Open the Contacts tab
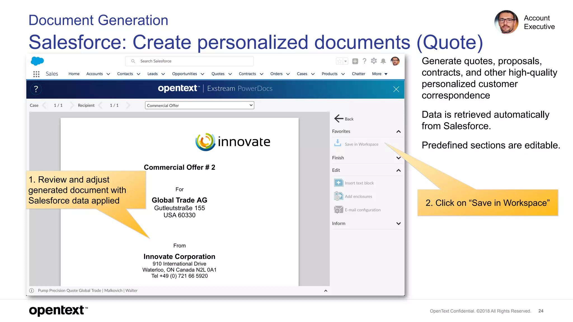The height and width of the screenshot is (322, 573). coord(125,74)
